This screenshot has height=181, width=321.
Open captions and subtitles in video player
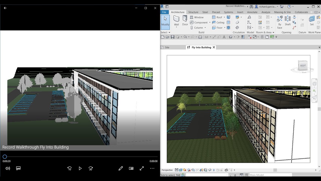[x=18, y=168]
